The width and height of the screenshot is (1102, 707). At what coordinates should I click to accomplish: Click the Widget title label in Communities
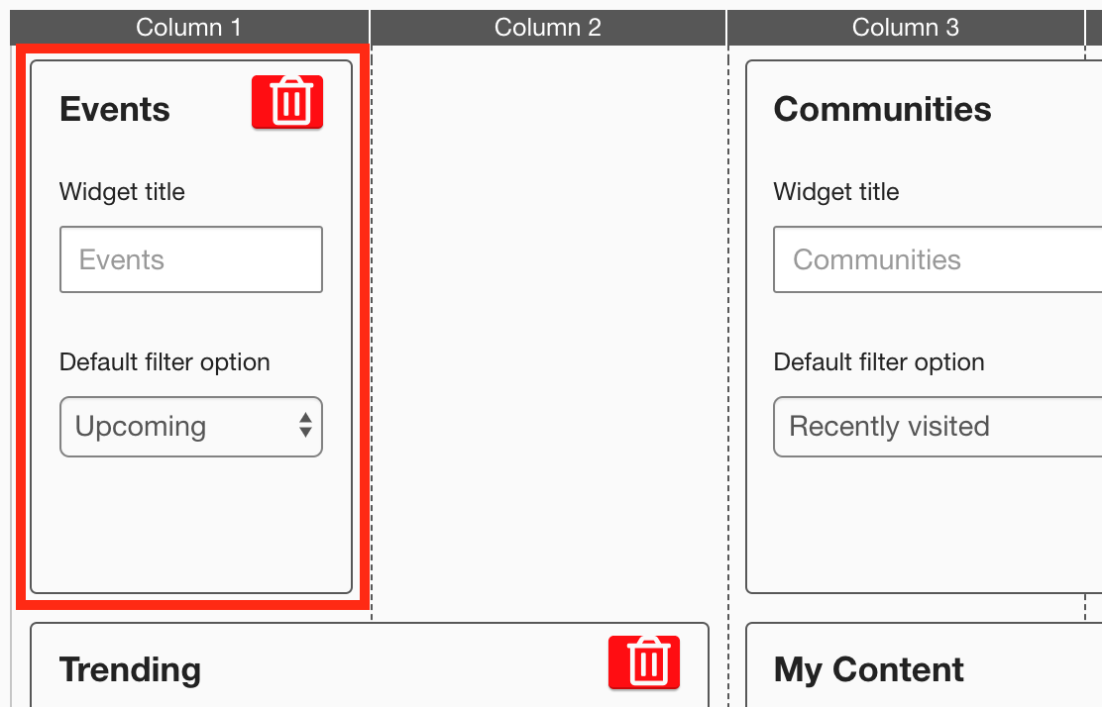click(x=836, y=192)
